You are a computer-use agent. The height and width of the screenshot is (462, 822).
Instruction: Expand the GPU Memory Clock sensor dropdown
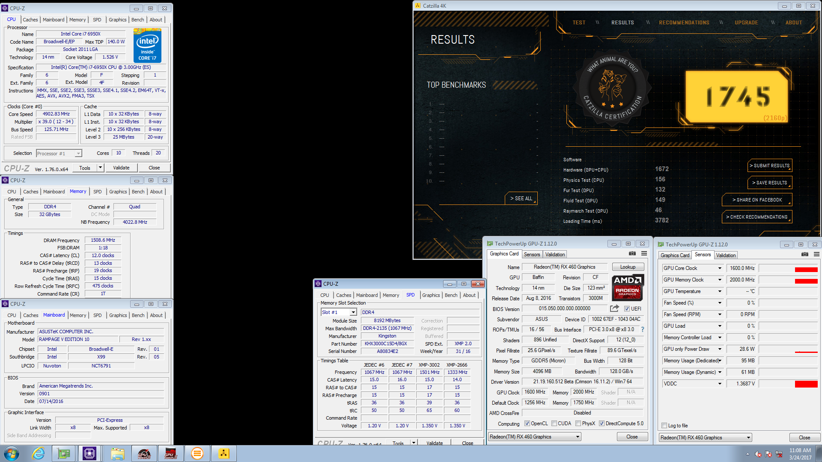click(720, 280)
